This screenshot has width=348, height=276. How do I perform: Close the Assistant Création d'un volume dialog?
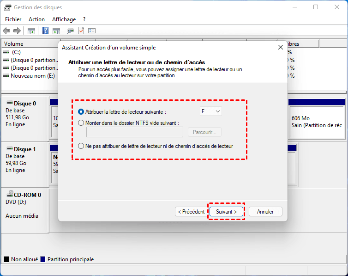click(x=281, y=47)
